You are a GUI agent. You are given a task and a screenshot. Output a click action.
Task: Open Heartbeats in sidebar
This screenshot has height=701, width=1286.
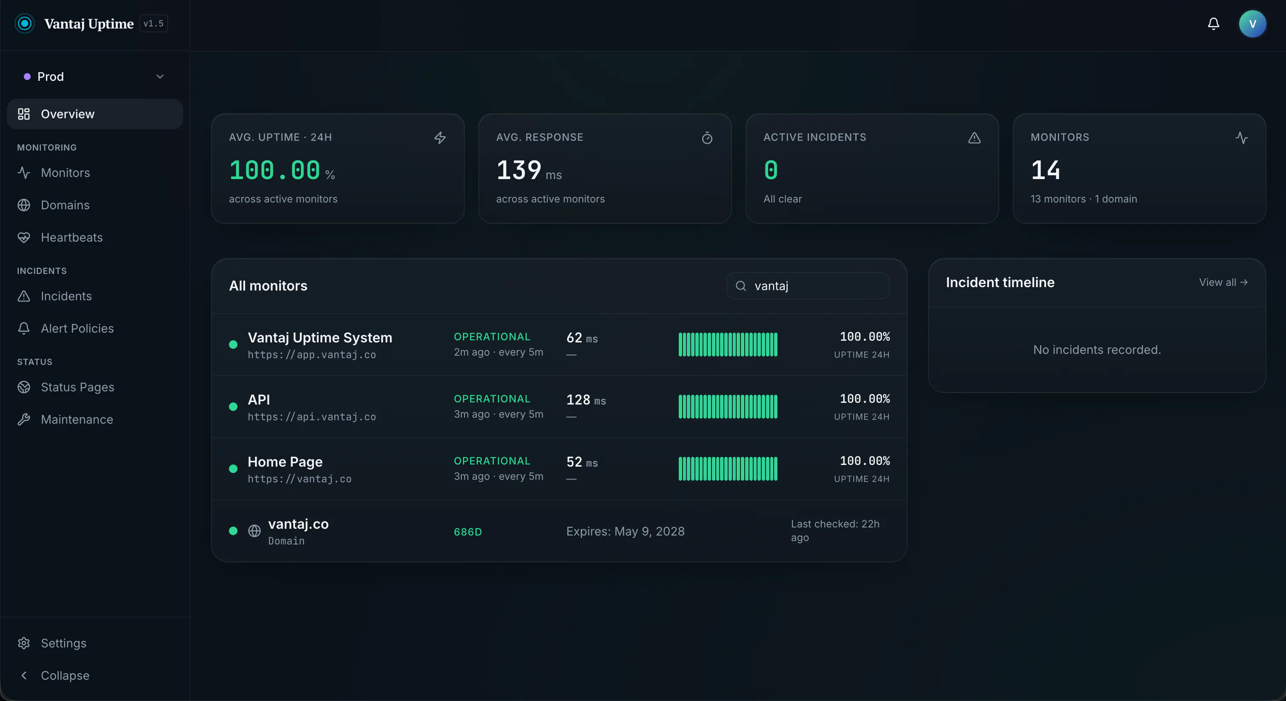[x=95, y=237]
